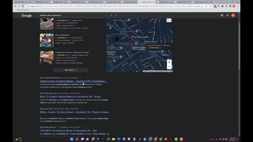
Task: Reload the page
Action: (23, 6)
